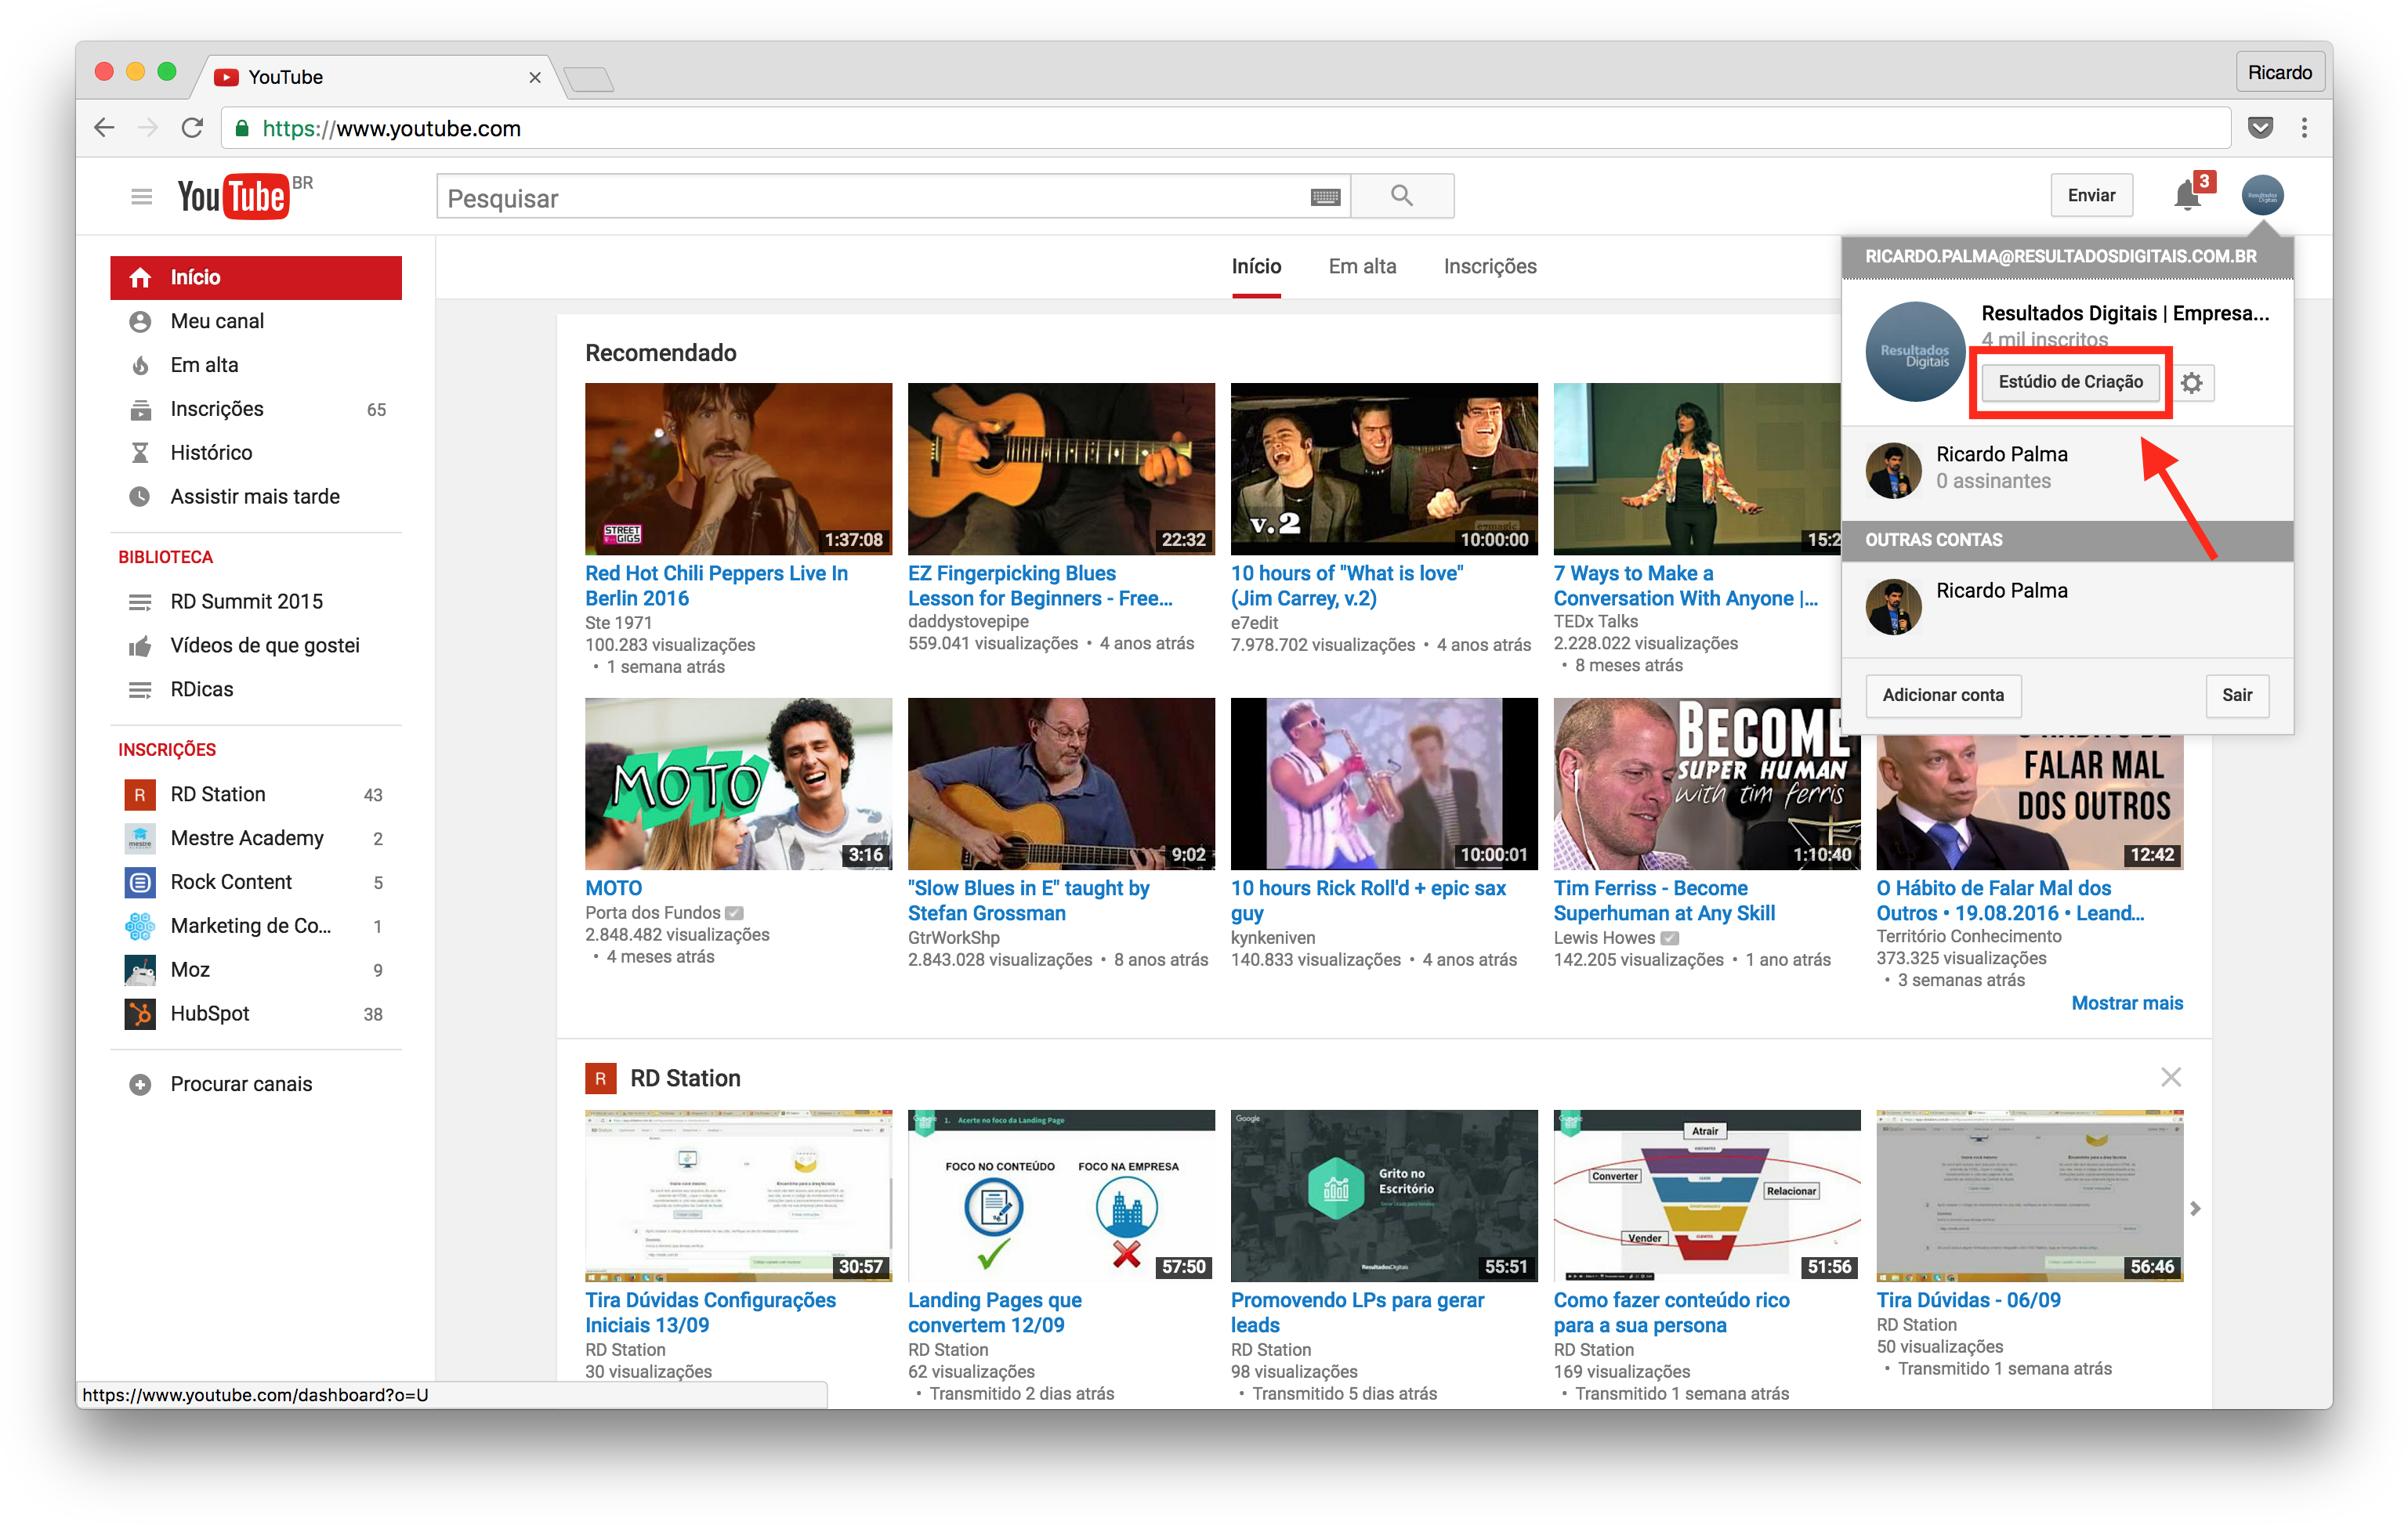The width and height of the screenshot is (2408, 1525).
Task: Add an account with Adicionar conta
Action: 1943,695
